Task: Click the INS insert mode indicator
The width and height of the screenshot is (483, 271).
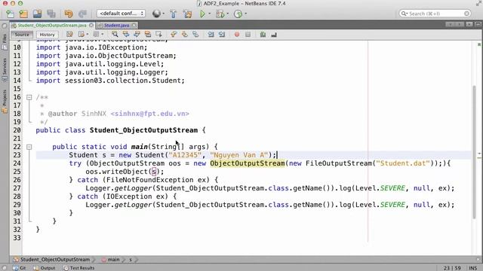Action: point(473,268)
